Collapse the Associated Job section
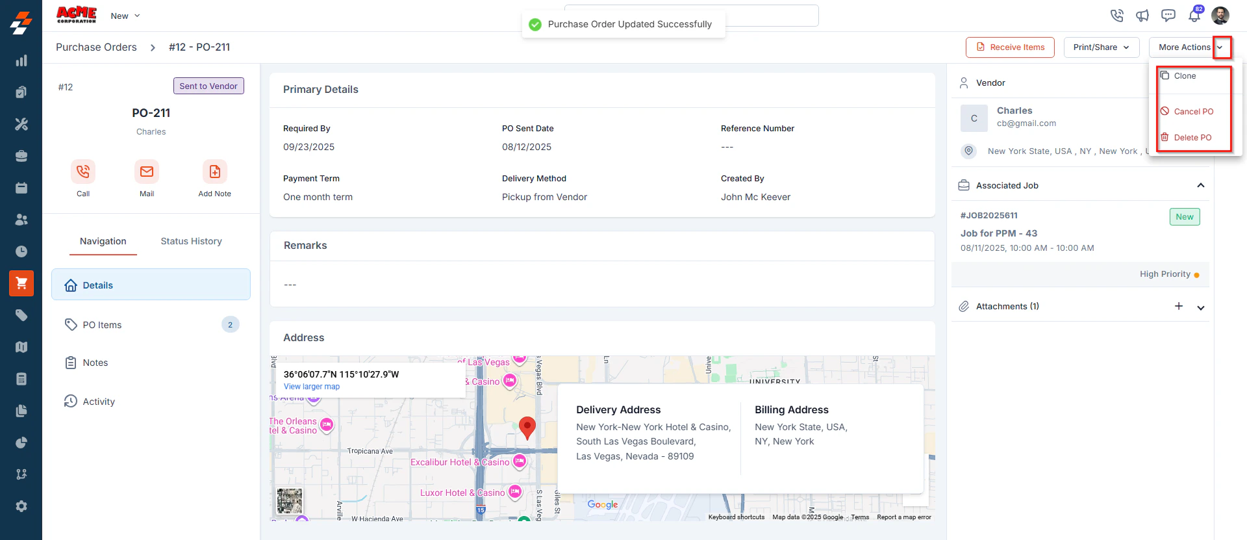The height and width of the screenshot is (540, 1247). point(1201,185)
